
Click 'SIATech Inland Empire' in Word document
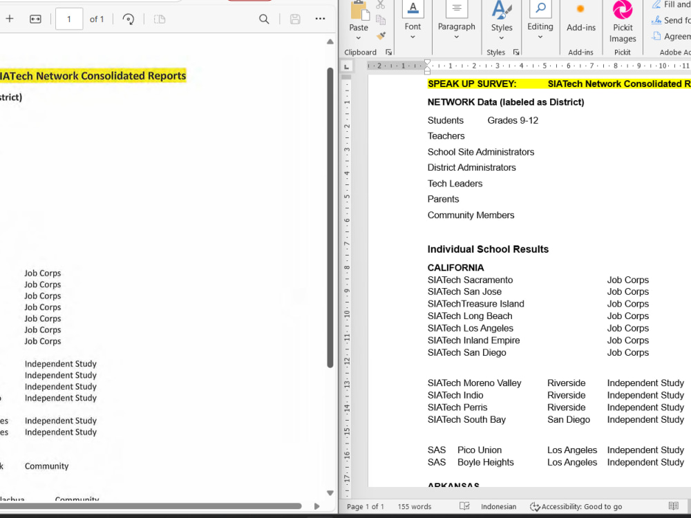[473, 340]
